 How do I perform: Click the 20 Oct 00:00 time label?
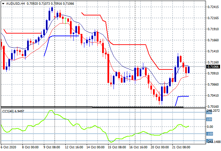tap(160, 147)
